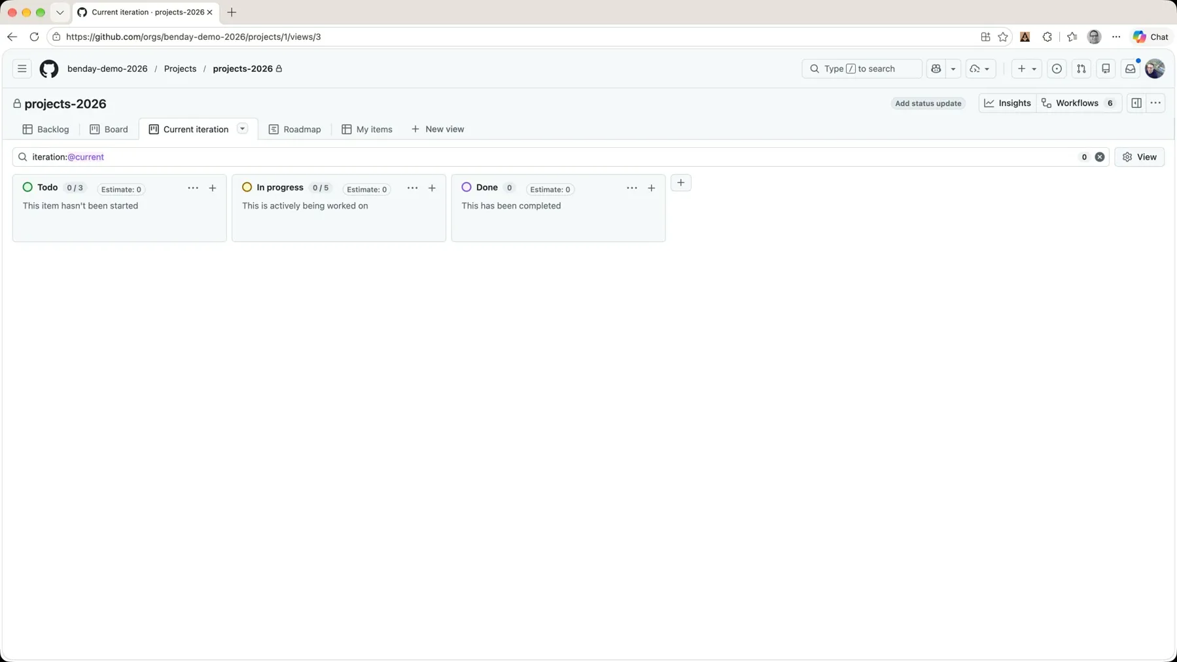Open Current iteration view options dropdown
The width and height of the screenshot is (1177, 662).
[x=243, y=129]
